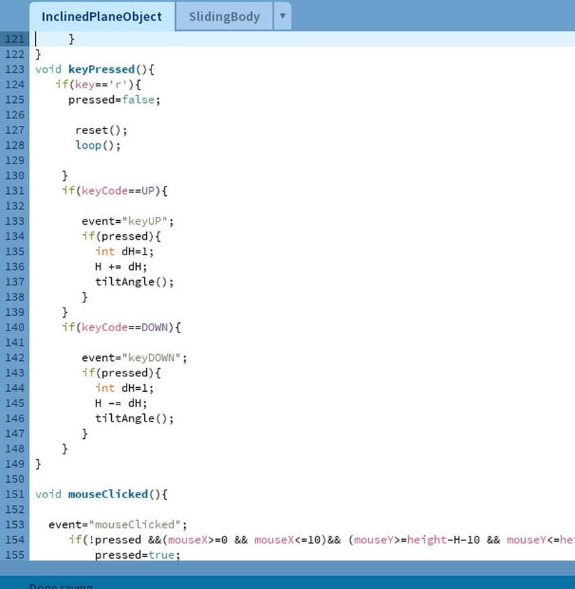Screen dimensions: 575x589
Task: Place cursor on pressed=false; line
Action: tap(114, 100)
